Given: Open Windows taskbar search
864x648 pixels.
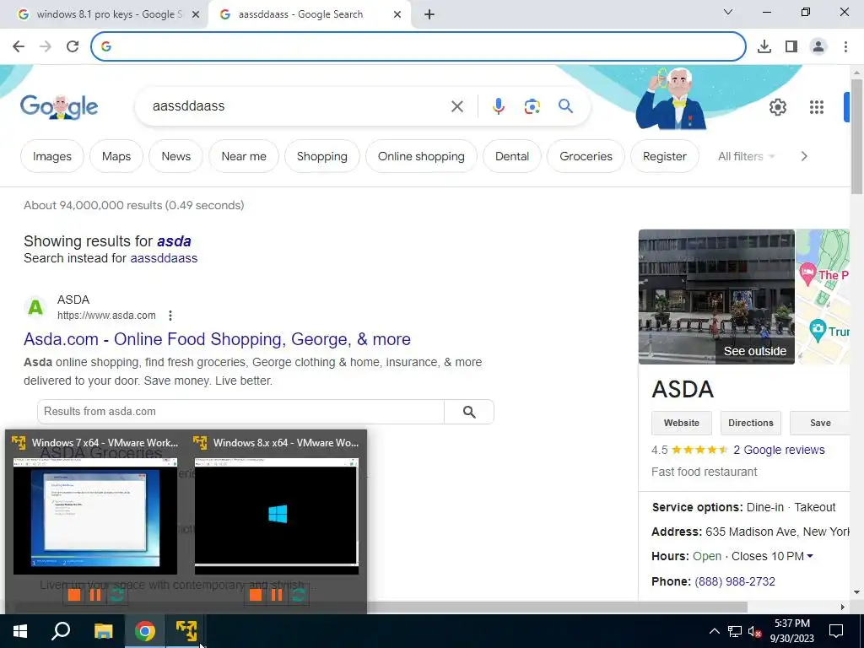Looking at the screenshot, I should pos(61,631).
